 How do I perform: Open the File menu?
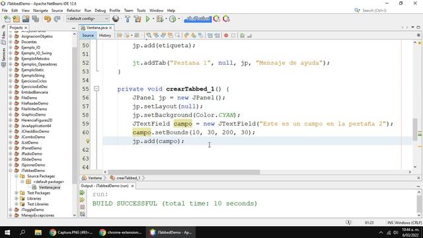pyautogui.click(x=5, y=11)
